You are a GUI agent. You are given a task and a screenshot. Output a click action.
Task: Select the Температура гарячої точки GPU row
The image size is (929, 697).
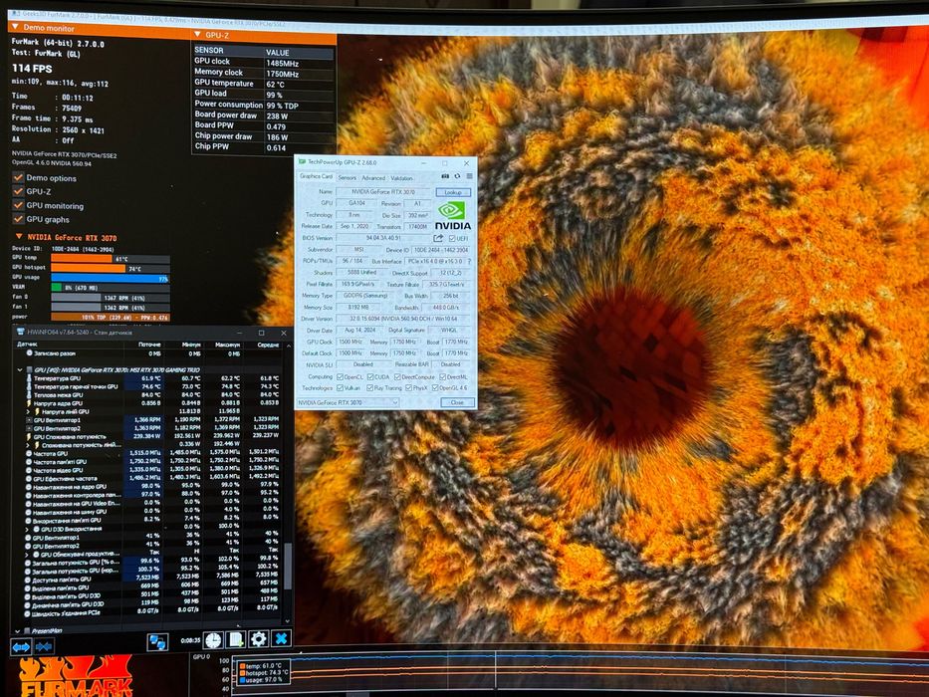153,386
